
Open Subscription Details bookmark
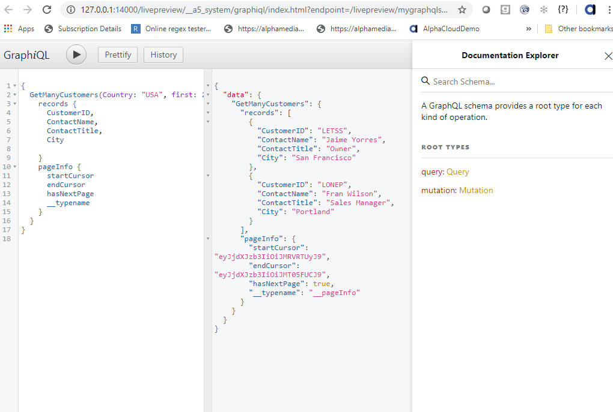[83, 28]
